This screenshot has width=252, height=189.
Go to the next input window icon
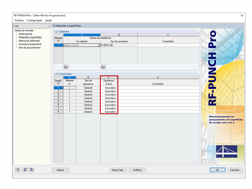(x=31, y=170)
